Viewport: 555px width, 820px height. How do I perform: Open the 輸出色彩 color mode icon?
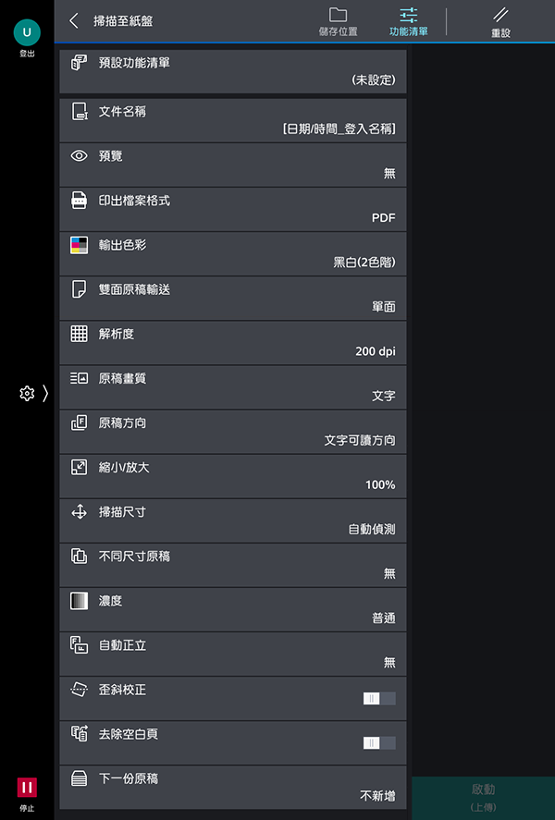(79, 245)
